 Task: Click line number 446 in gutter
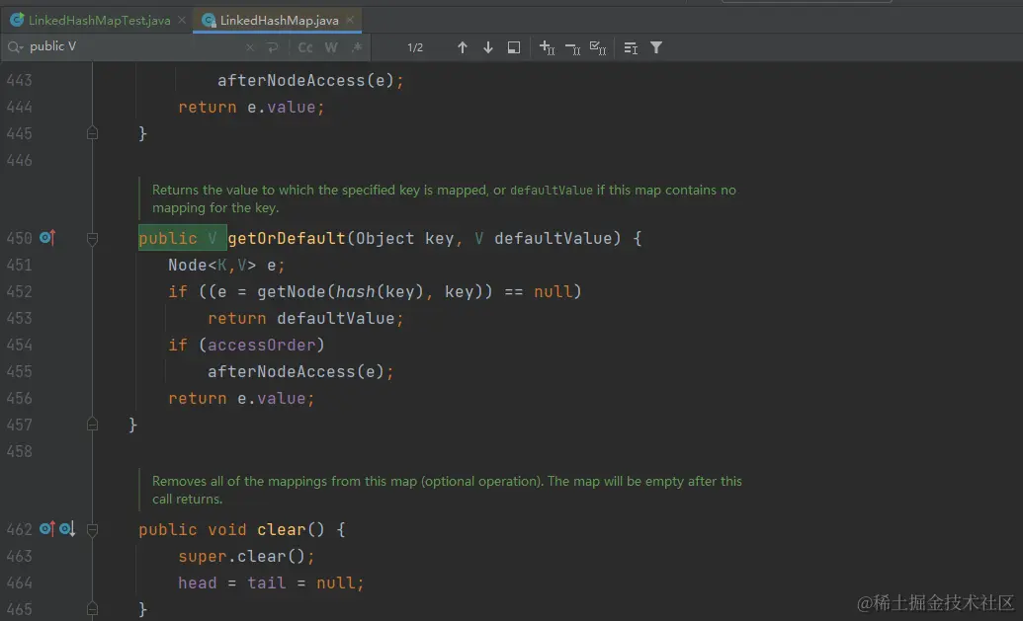tap(19, 160)
